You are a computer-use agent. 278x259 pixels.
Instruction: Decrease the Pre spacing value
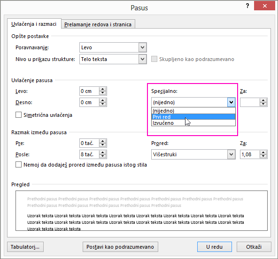(x=103, y=145)
